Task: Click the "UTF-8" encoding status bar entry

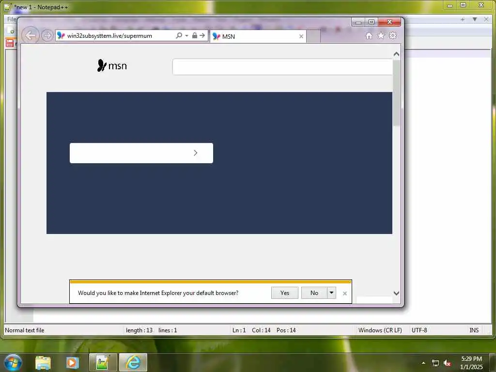Action: click(x=419, y=330)
